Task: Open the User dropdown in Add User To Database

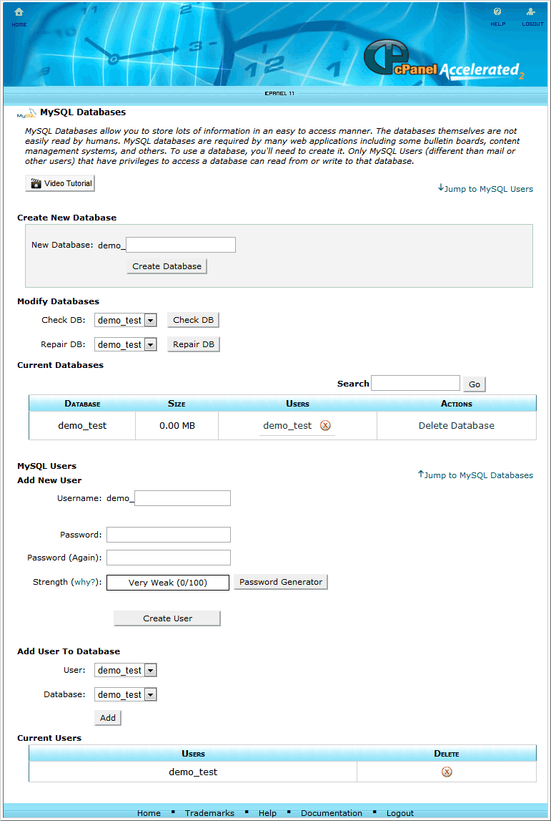Action: [x=126, y=670]
